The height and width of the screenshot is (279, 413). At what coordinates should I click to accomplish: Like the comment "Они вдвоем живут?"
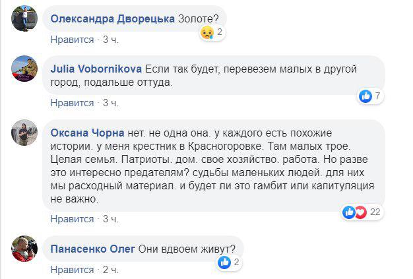(73, 269)
